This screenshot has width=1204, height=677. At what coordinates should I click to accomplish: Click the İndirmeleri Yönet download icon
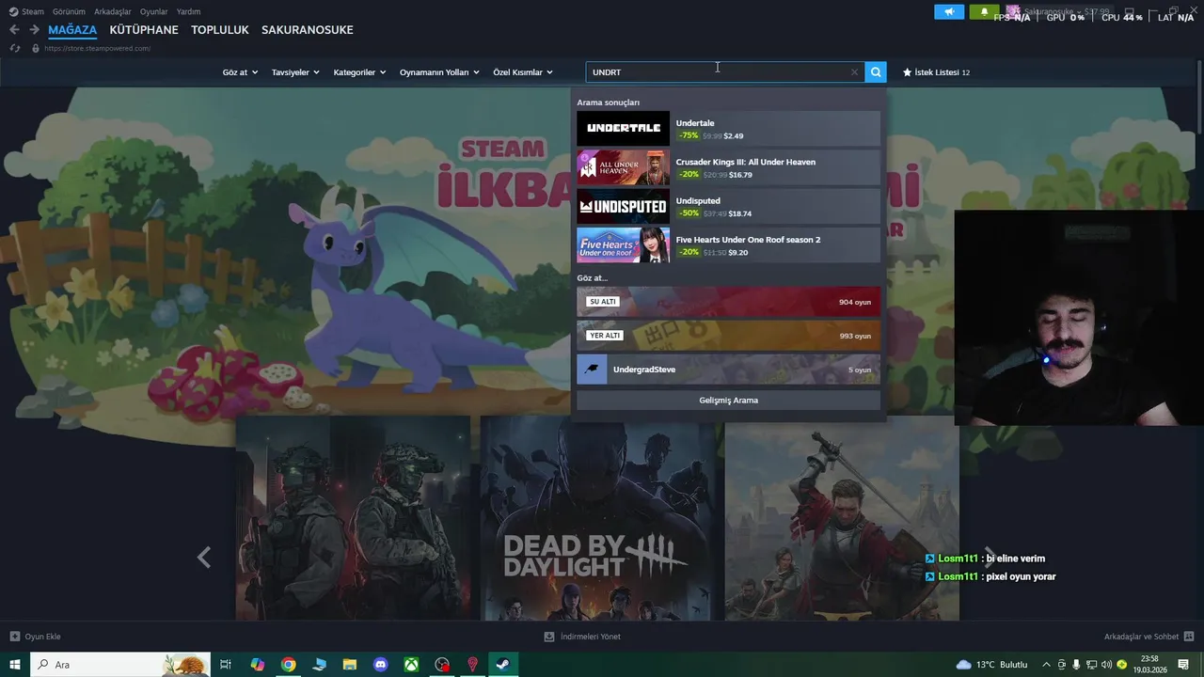pos(549,637)
